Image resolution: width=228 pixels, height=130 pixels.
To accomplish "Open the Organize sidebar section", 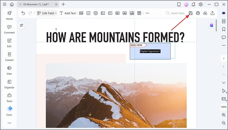I will click(9, 84).
